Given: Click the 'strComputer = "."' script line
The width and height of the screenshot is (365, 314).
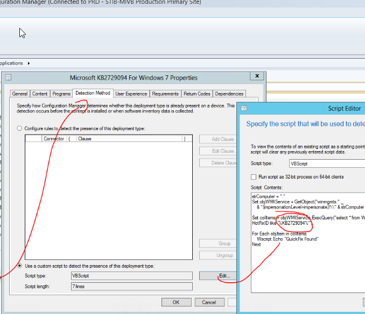Looking at the screenshot, I should coord(269,196).
